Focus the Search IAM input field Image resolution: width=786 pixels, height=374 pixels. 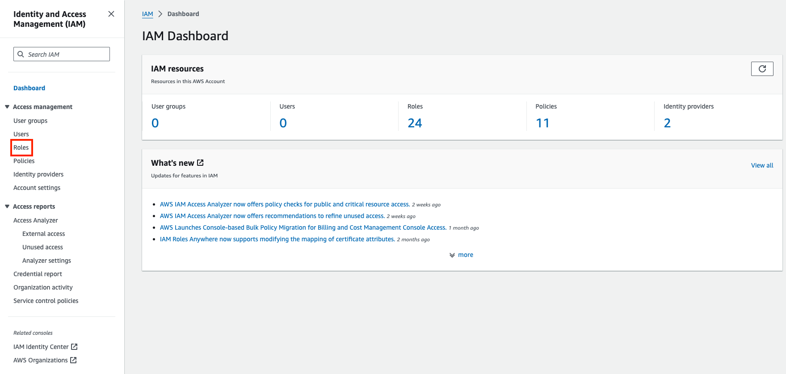tap(67, 54)
